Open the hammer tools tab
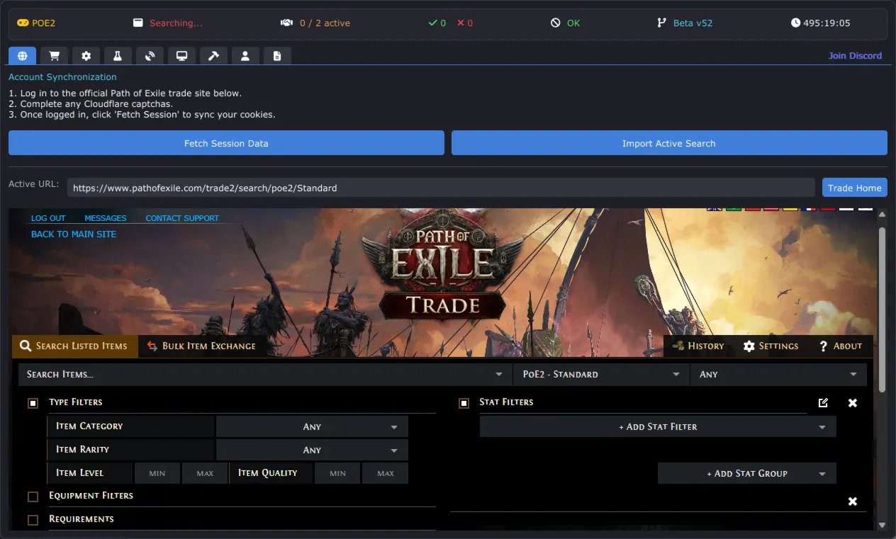 [x=213, y=55]
